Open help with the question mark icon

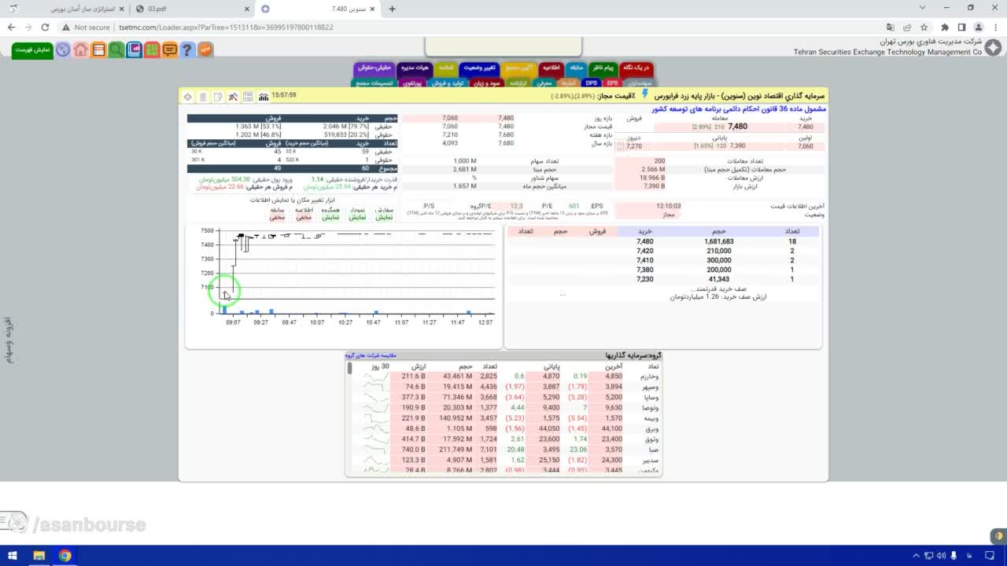pyautogui.click(x=186, y=50)
